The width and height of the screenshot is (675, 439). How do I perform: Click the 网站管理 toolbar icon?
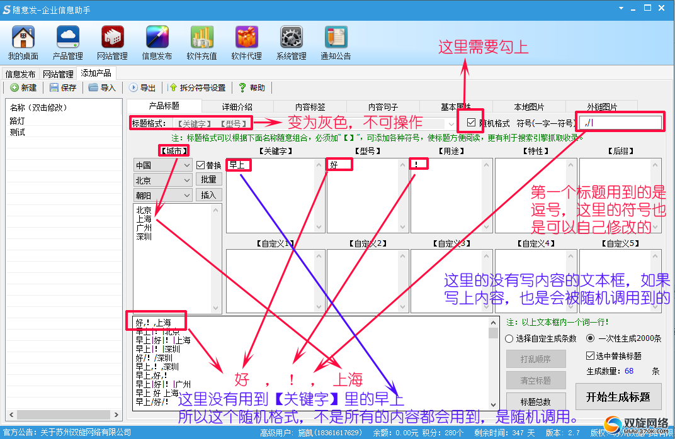click(x=112, y=43)
